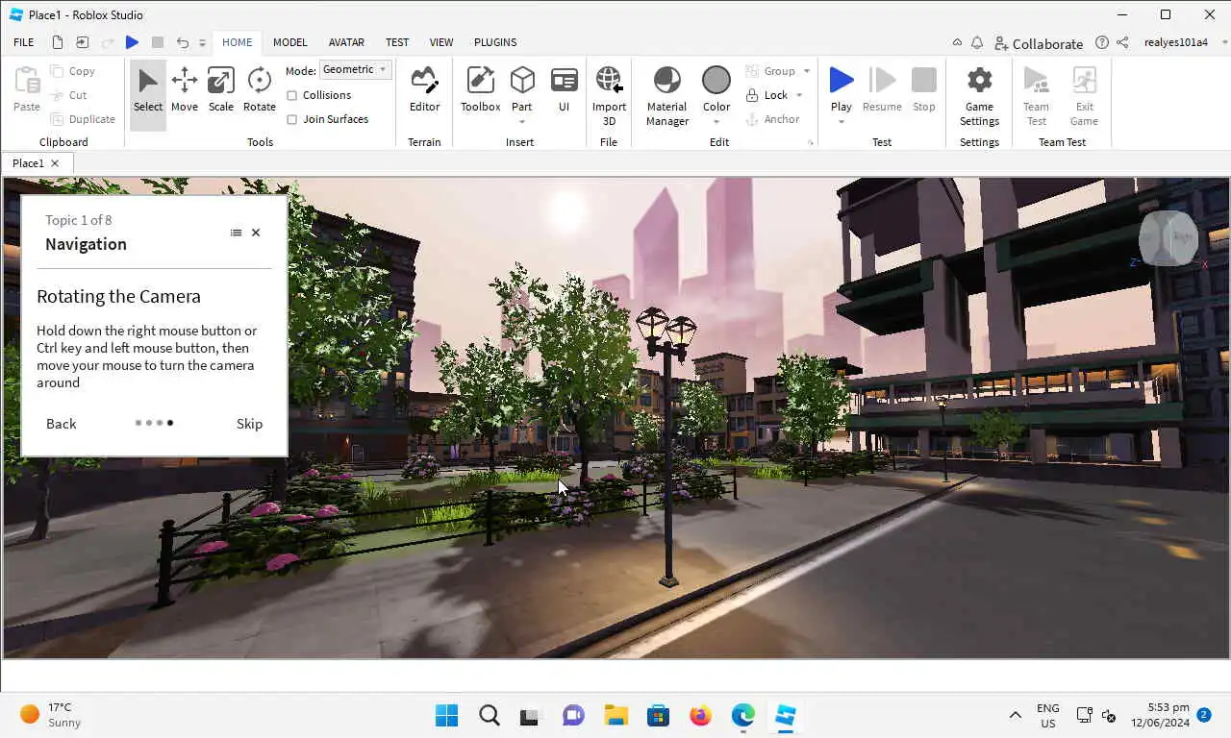Click the Copy button
The width and height of the screenshot is (1231, 738).
pyautogui.click(x=73, y=71)
